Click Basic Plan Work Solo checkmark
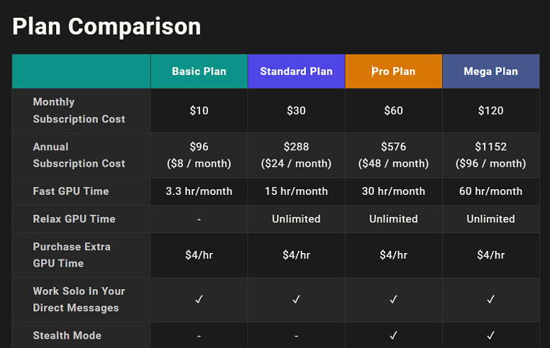This screenshot has width=550, height=348. coord(199,300)
